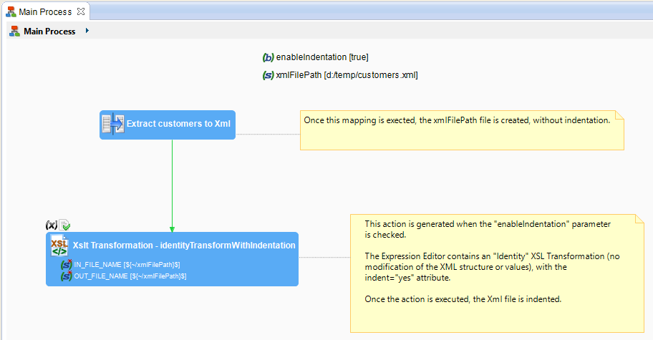
Task: Close the Main Process tab
Action: click(80, 12)
